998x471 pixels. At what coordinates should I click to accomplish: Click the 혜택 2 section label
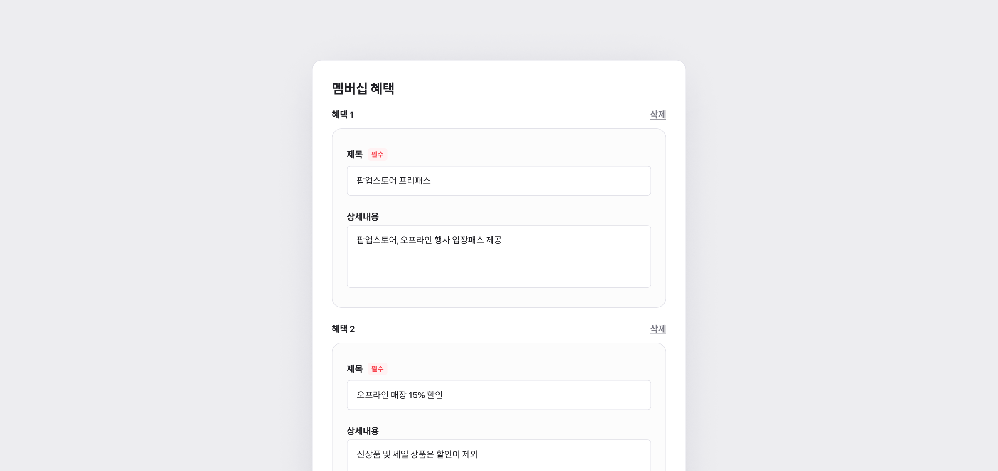(343, 329)
